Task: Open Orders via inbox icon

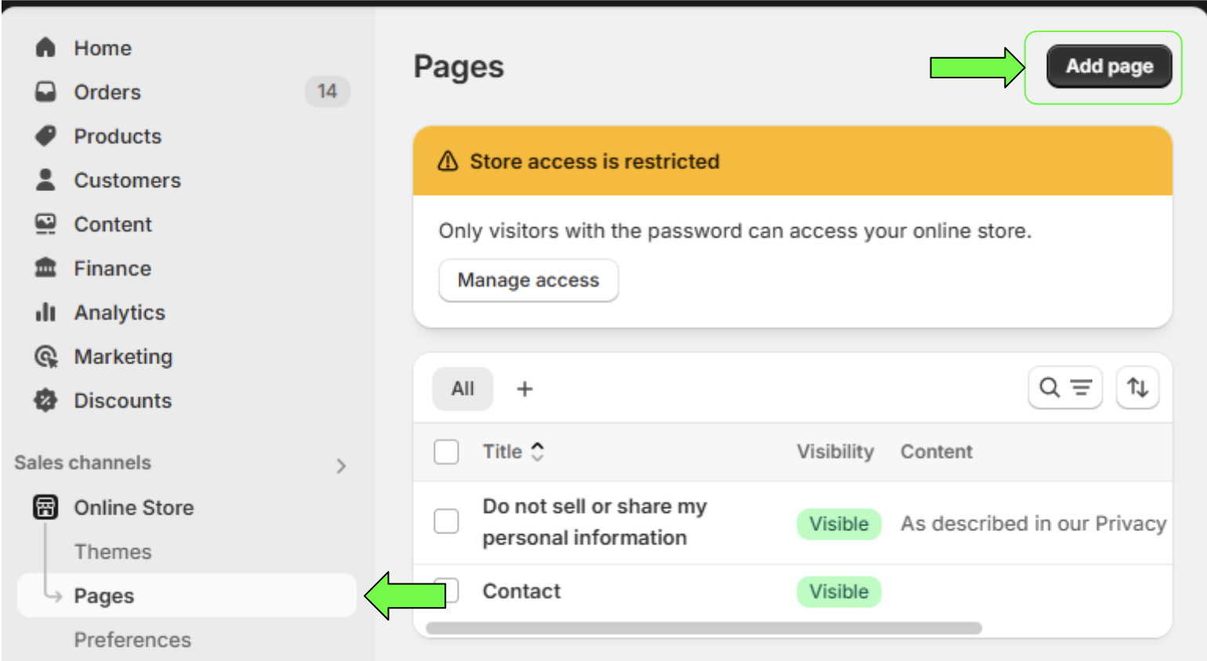Action: 45,92
